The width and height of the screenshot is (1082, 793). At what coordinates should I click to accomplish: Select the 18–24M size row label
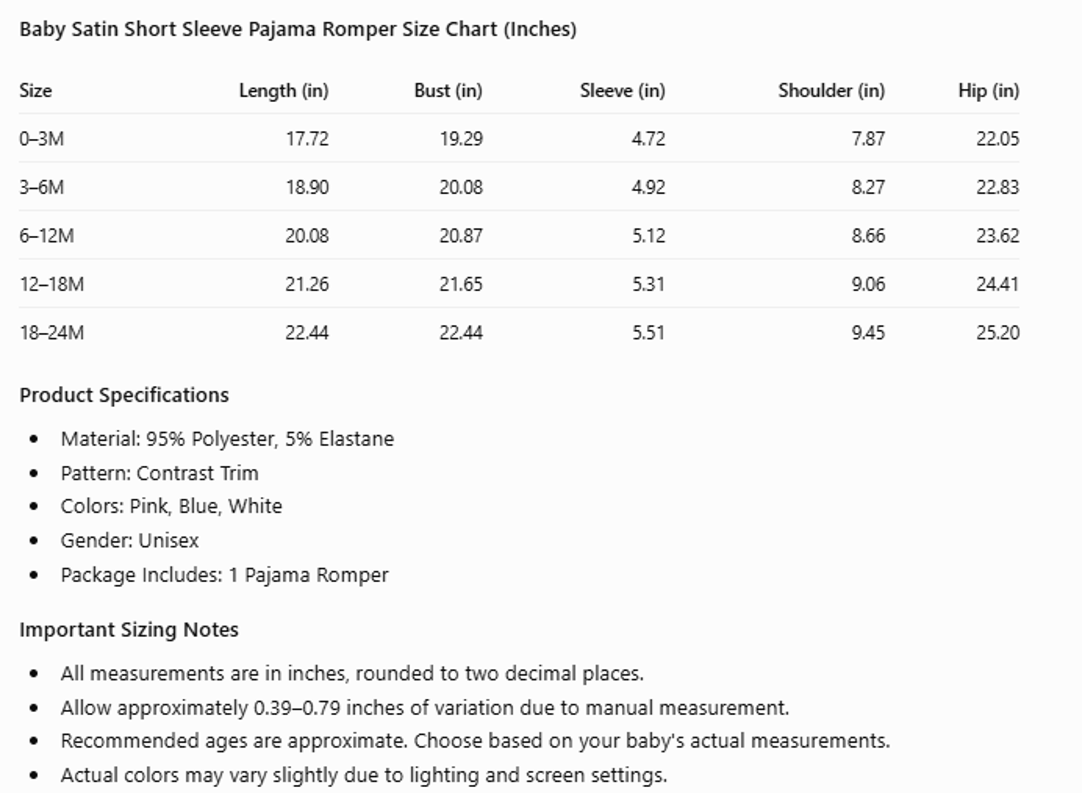coord(52,333)
